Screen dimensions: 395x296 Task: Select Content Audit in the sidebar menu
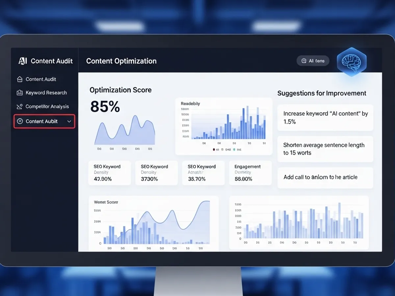click(x=41, y=79)
